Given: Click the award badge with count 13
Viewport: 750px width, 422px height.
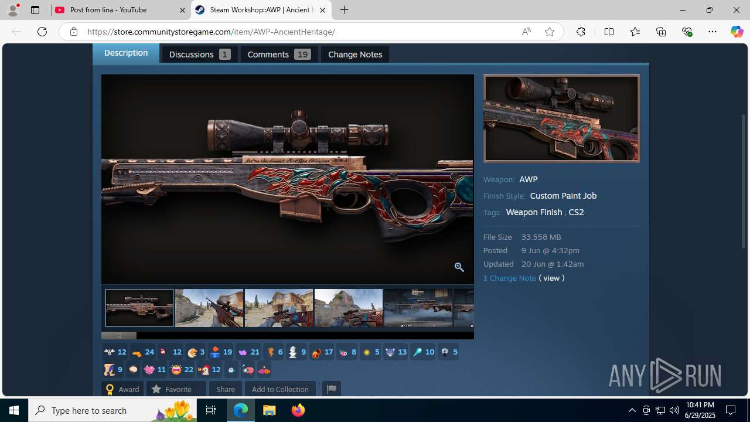Looking at the screenshot, I should click(396, 352).
